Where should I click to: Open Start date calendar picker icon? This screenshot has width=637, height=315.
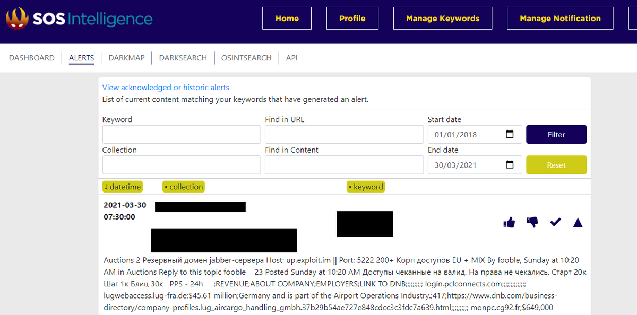(x=510, y=134)
